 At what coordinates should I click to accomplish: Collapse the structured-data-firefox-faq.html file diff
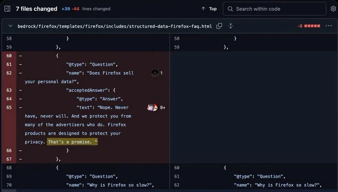click(10, 26)
